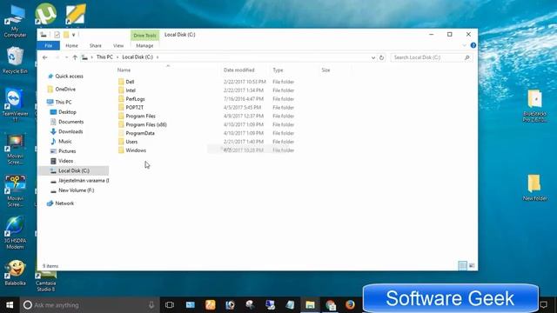Viewport: 557px width, 313px height.
Task: Switch to the Manage ribbon tab
Action: pyautogui.click(x=144, y=46)
